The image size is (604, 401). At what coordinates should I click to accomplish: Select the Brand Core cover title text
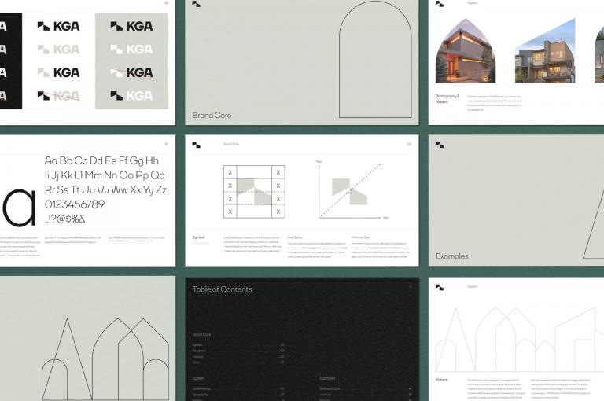[212, 116]
